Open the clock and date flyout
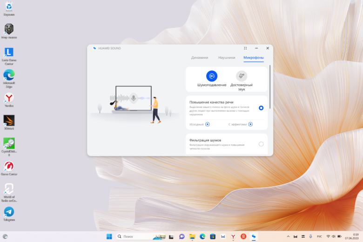Viewport: 363px width, 242px height. click(x=352, y=236)
